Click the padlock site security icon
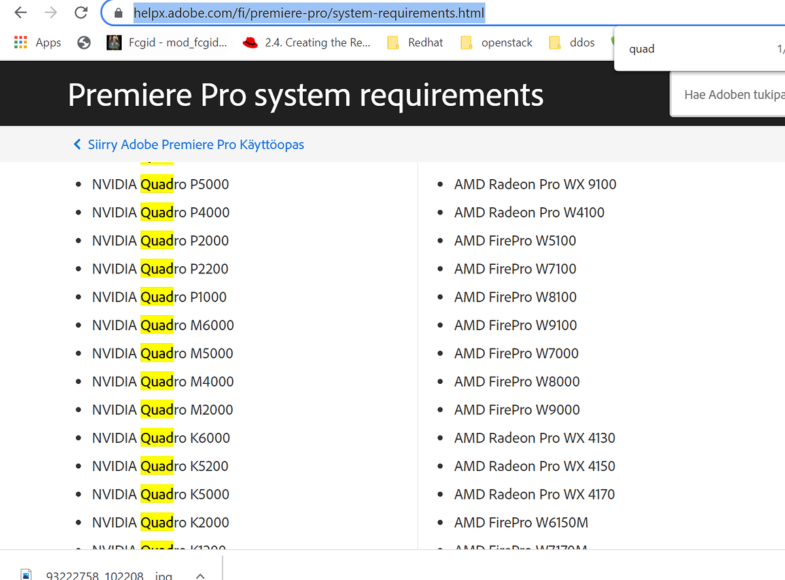The width and height of the screenshot is (785, 580). point(118,12)
